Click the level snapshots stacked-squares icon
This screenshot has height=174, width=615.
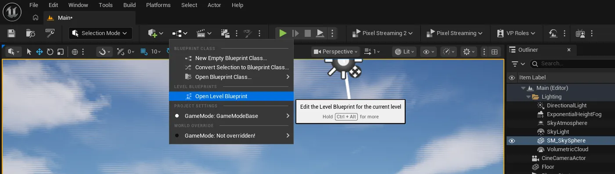[x=226, y=33]
